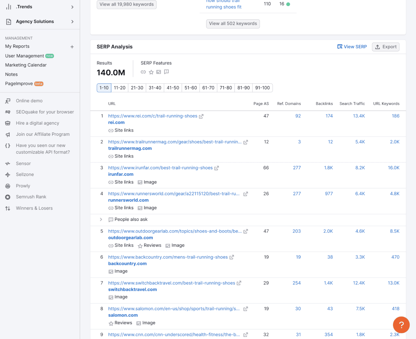Image resolution: width=416 pixels, height=339 pixels.
Task: Click the orange help question mark button
Action: pos(401,325)
